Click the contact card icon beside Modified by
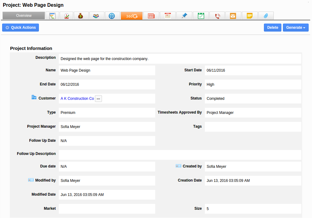 pos(31,180)
